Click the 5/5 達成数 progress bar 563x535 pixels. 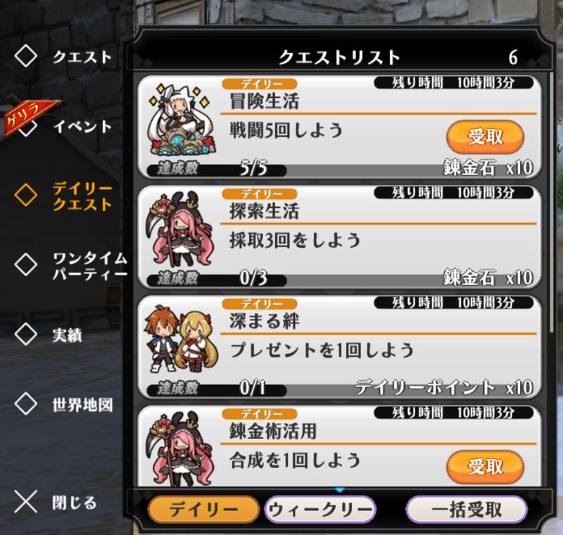217,169
